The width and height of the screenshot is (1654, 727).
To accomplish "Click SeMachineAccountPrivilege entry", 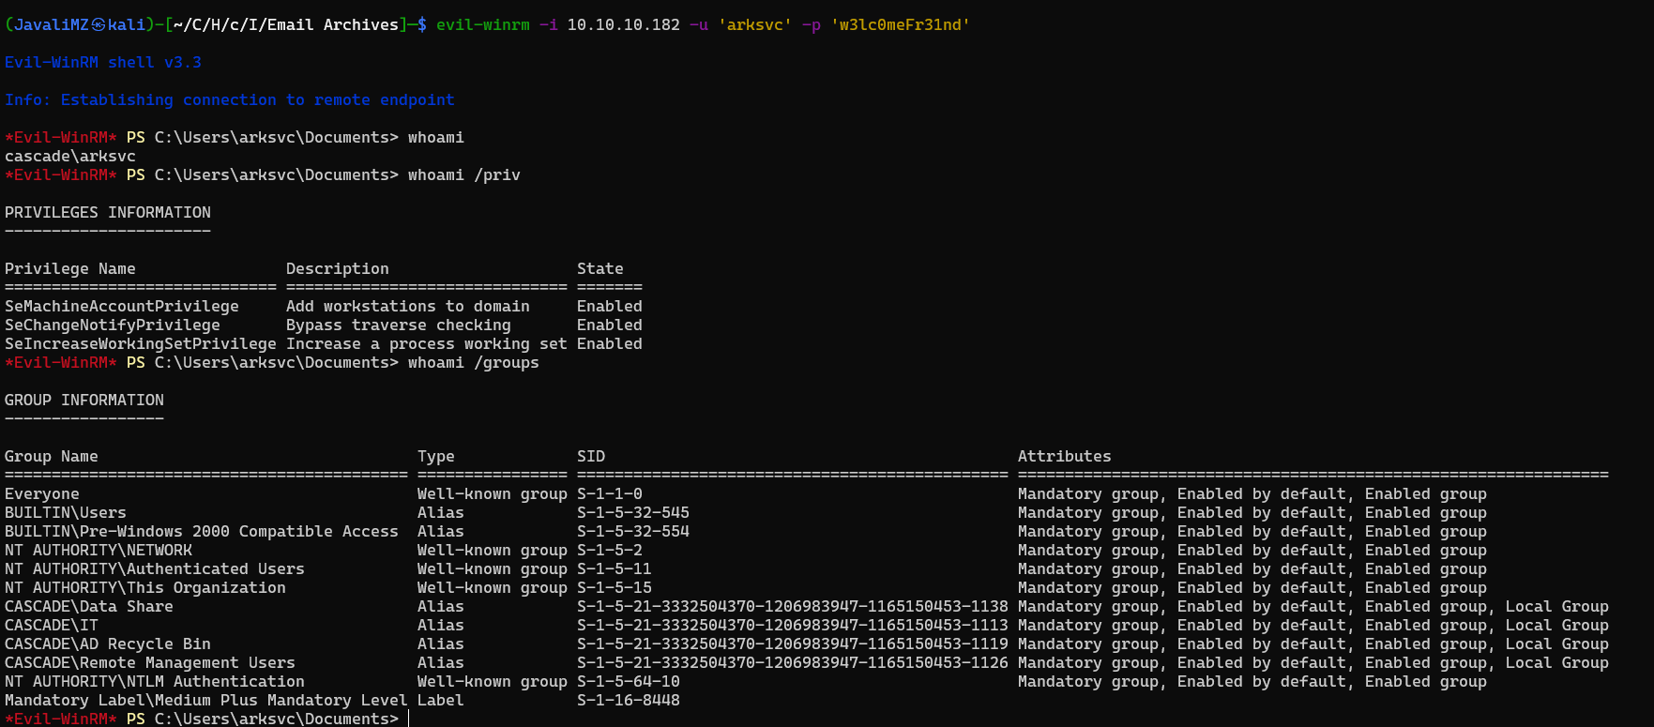I will pyautogui.click(x=122, y=306).
